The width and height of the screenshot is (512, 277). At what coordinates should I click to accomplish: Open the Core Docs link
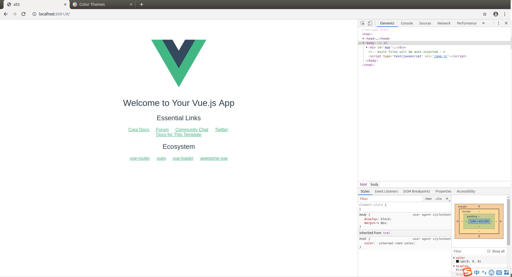(x=139, y=130)
